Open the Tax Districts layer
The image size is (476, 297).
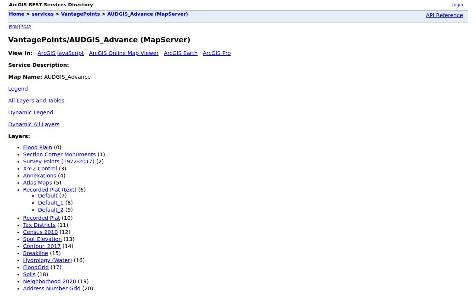pyautogui.click(x=39, y=225)
